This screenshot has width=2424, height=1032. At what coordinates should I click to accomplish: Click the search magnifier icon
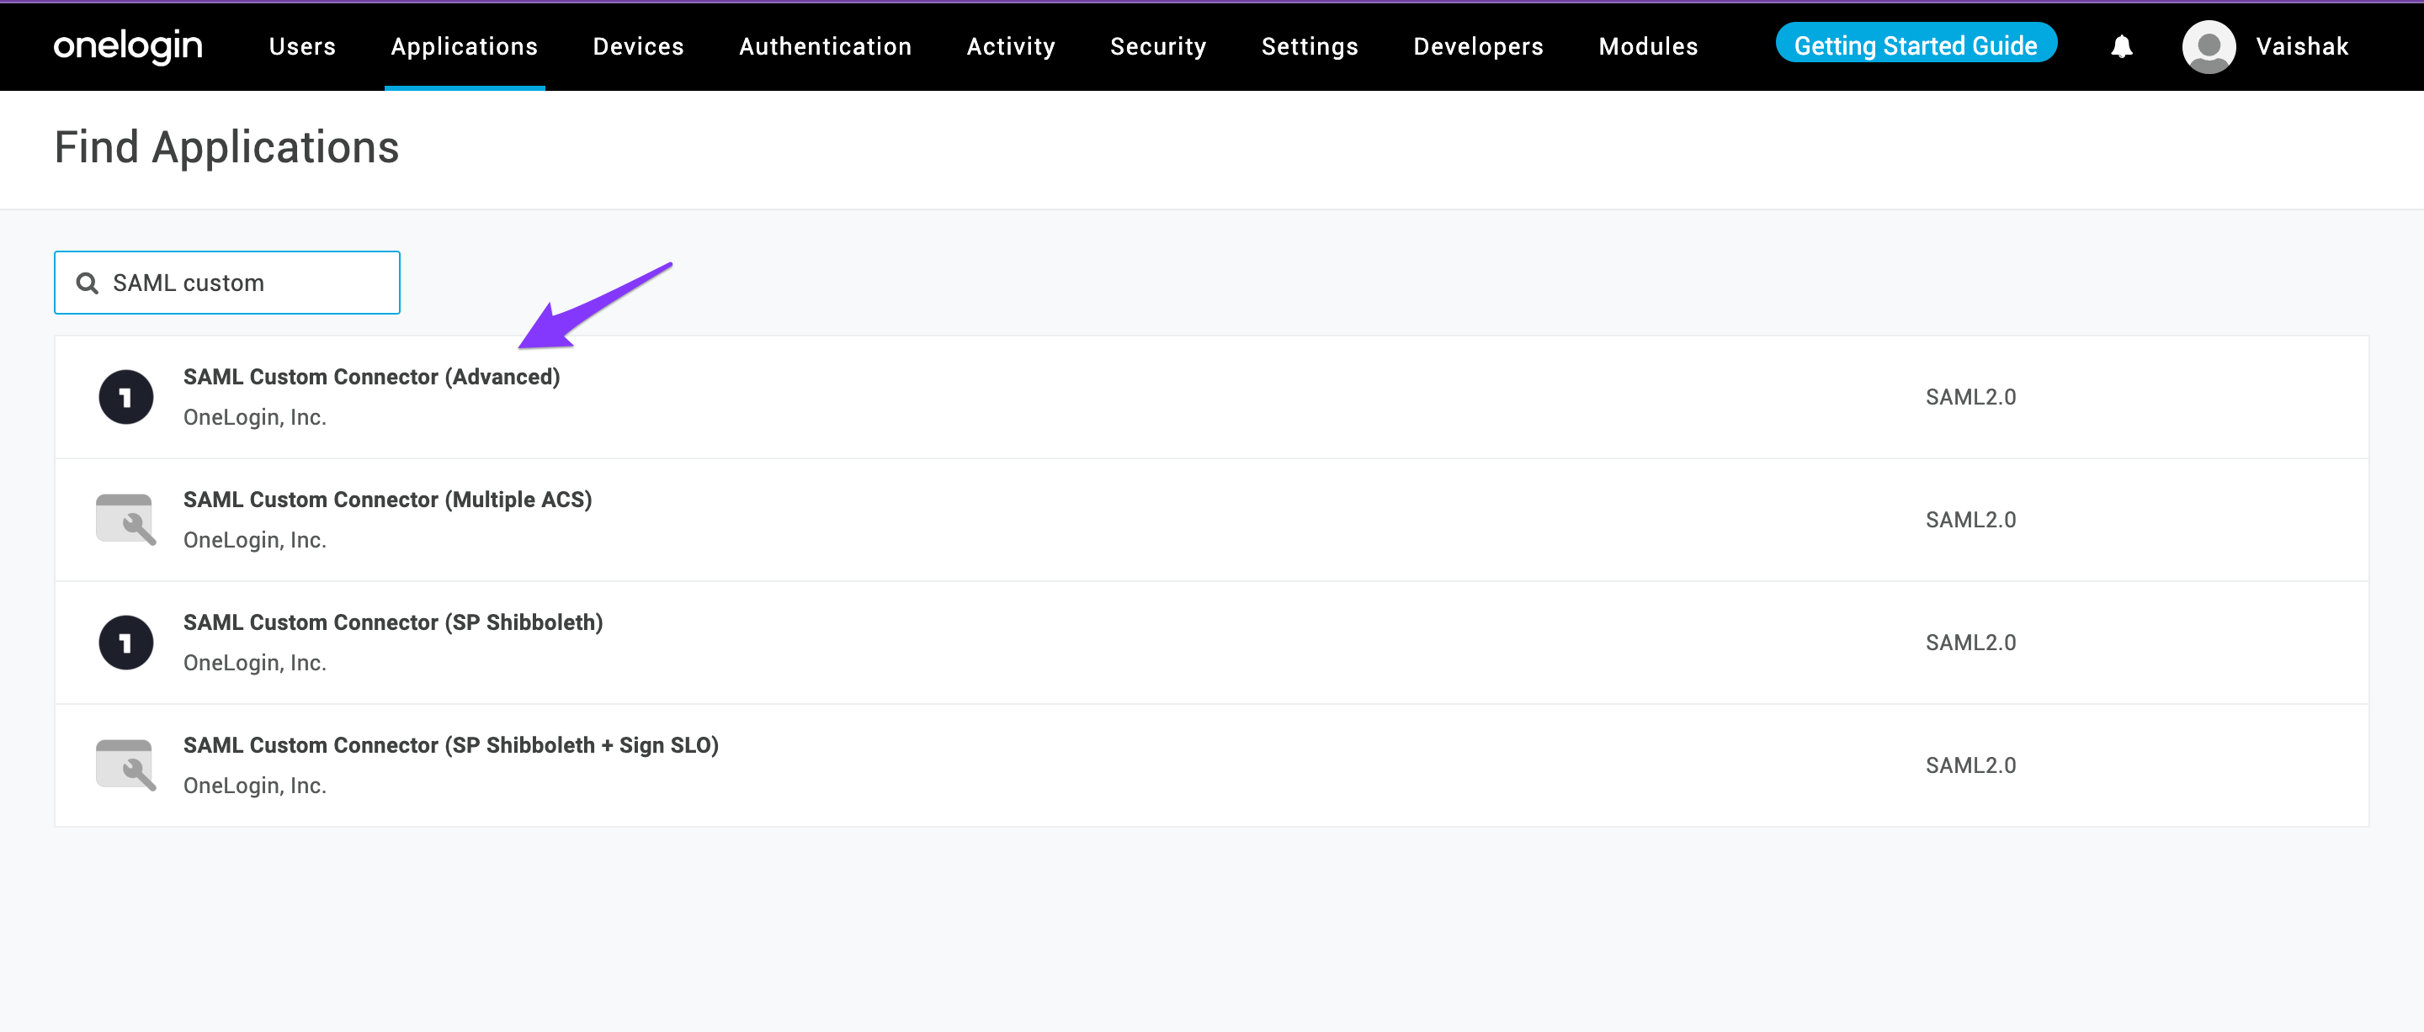point(88,283)
